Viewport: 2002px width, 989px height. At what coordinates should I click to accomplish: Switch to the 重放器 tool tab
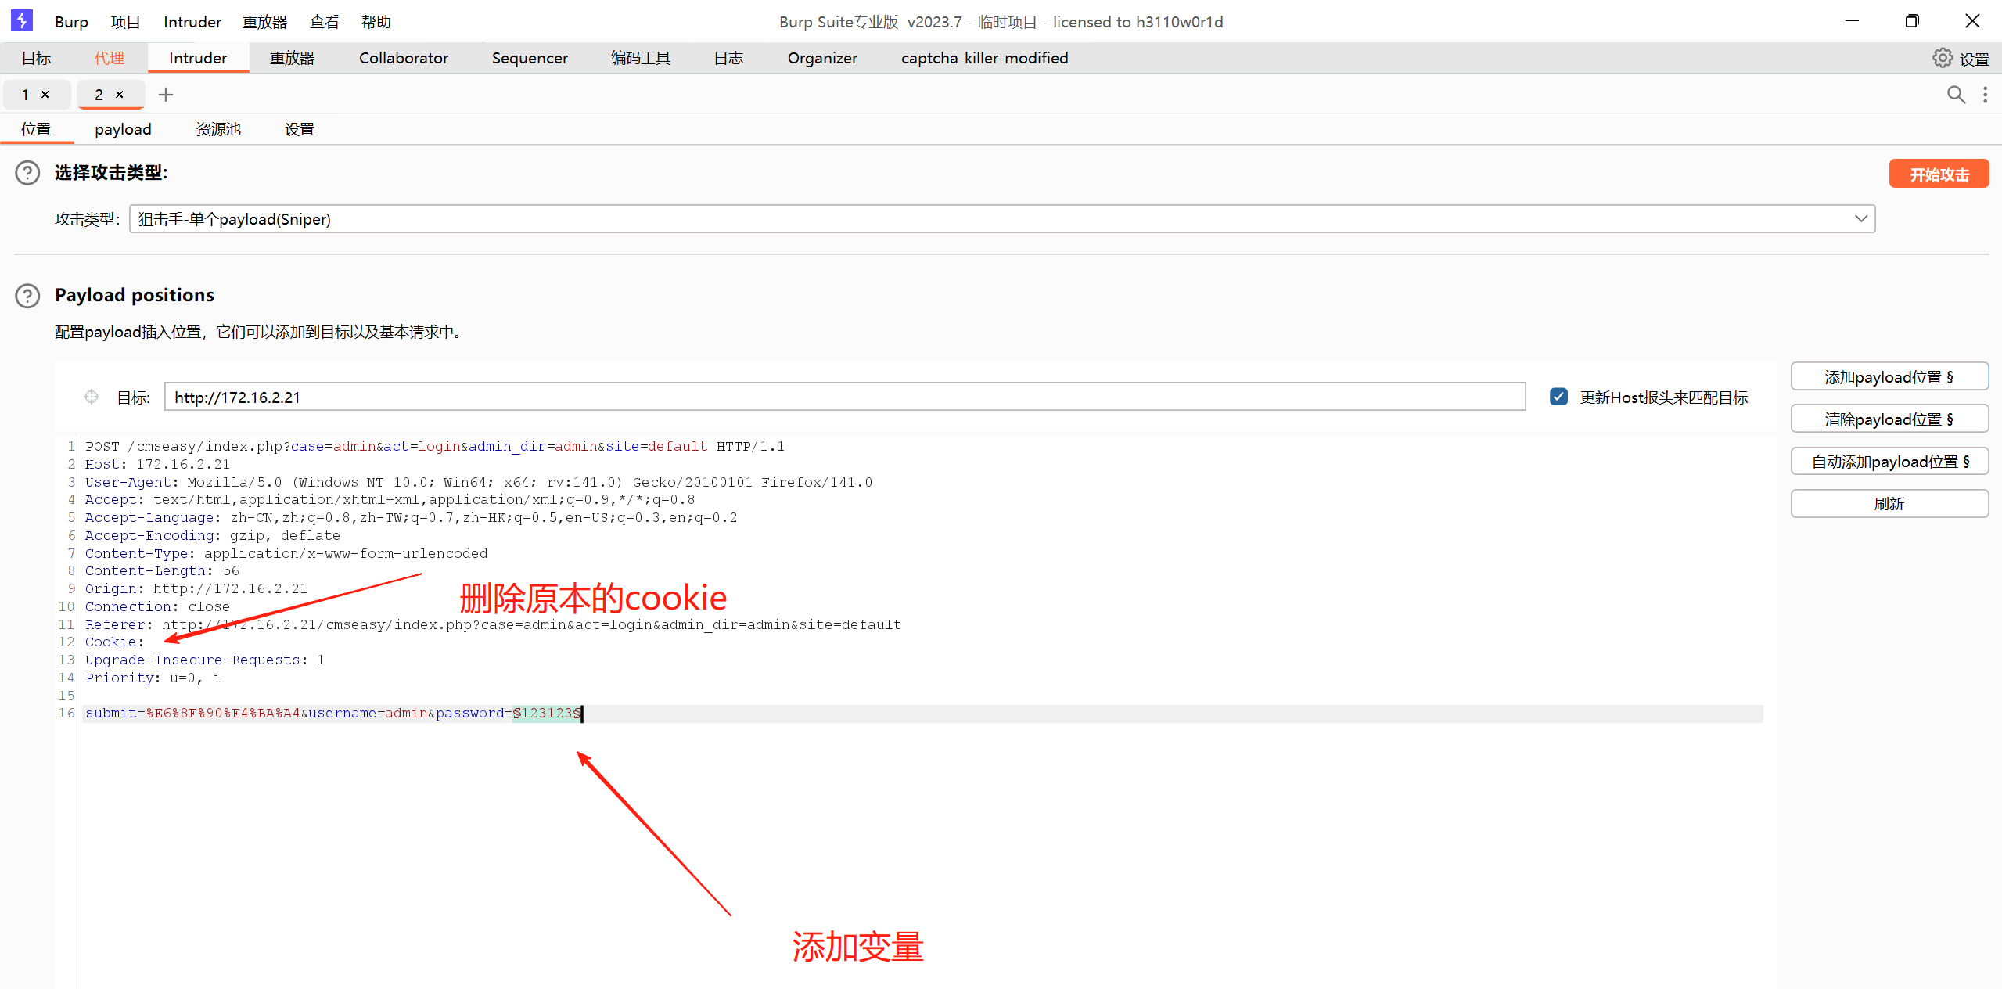[x=292, y=58]
